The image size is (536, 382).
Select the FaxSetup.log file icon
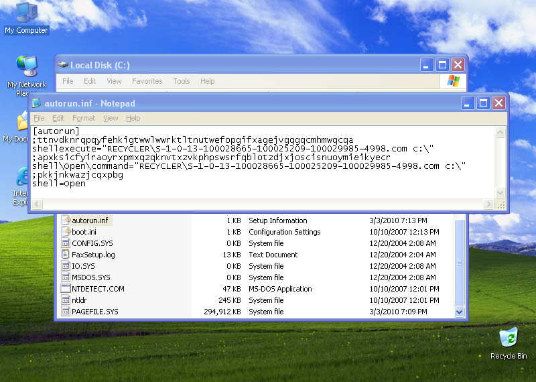point(66,255)
